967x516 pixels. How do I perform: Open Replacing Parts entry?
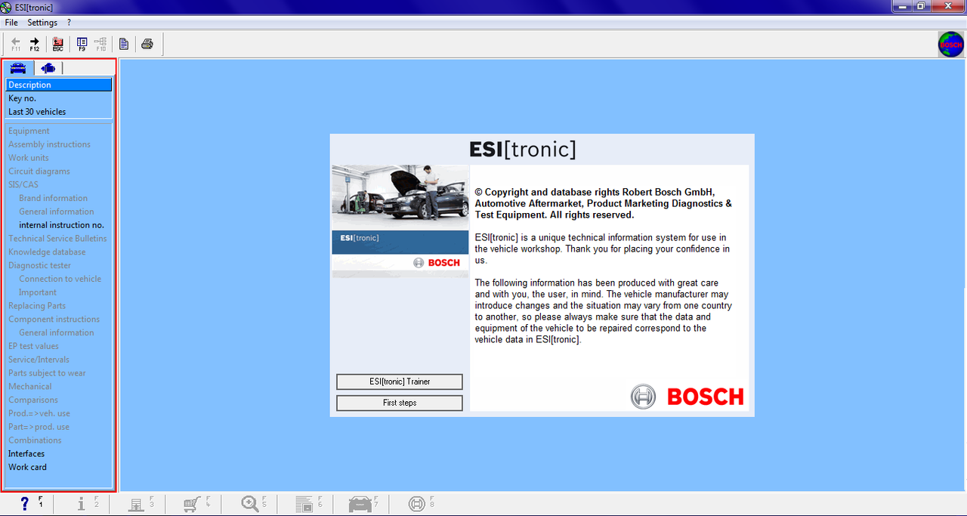37,306
